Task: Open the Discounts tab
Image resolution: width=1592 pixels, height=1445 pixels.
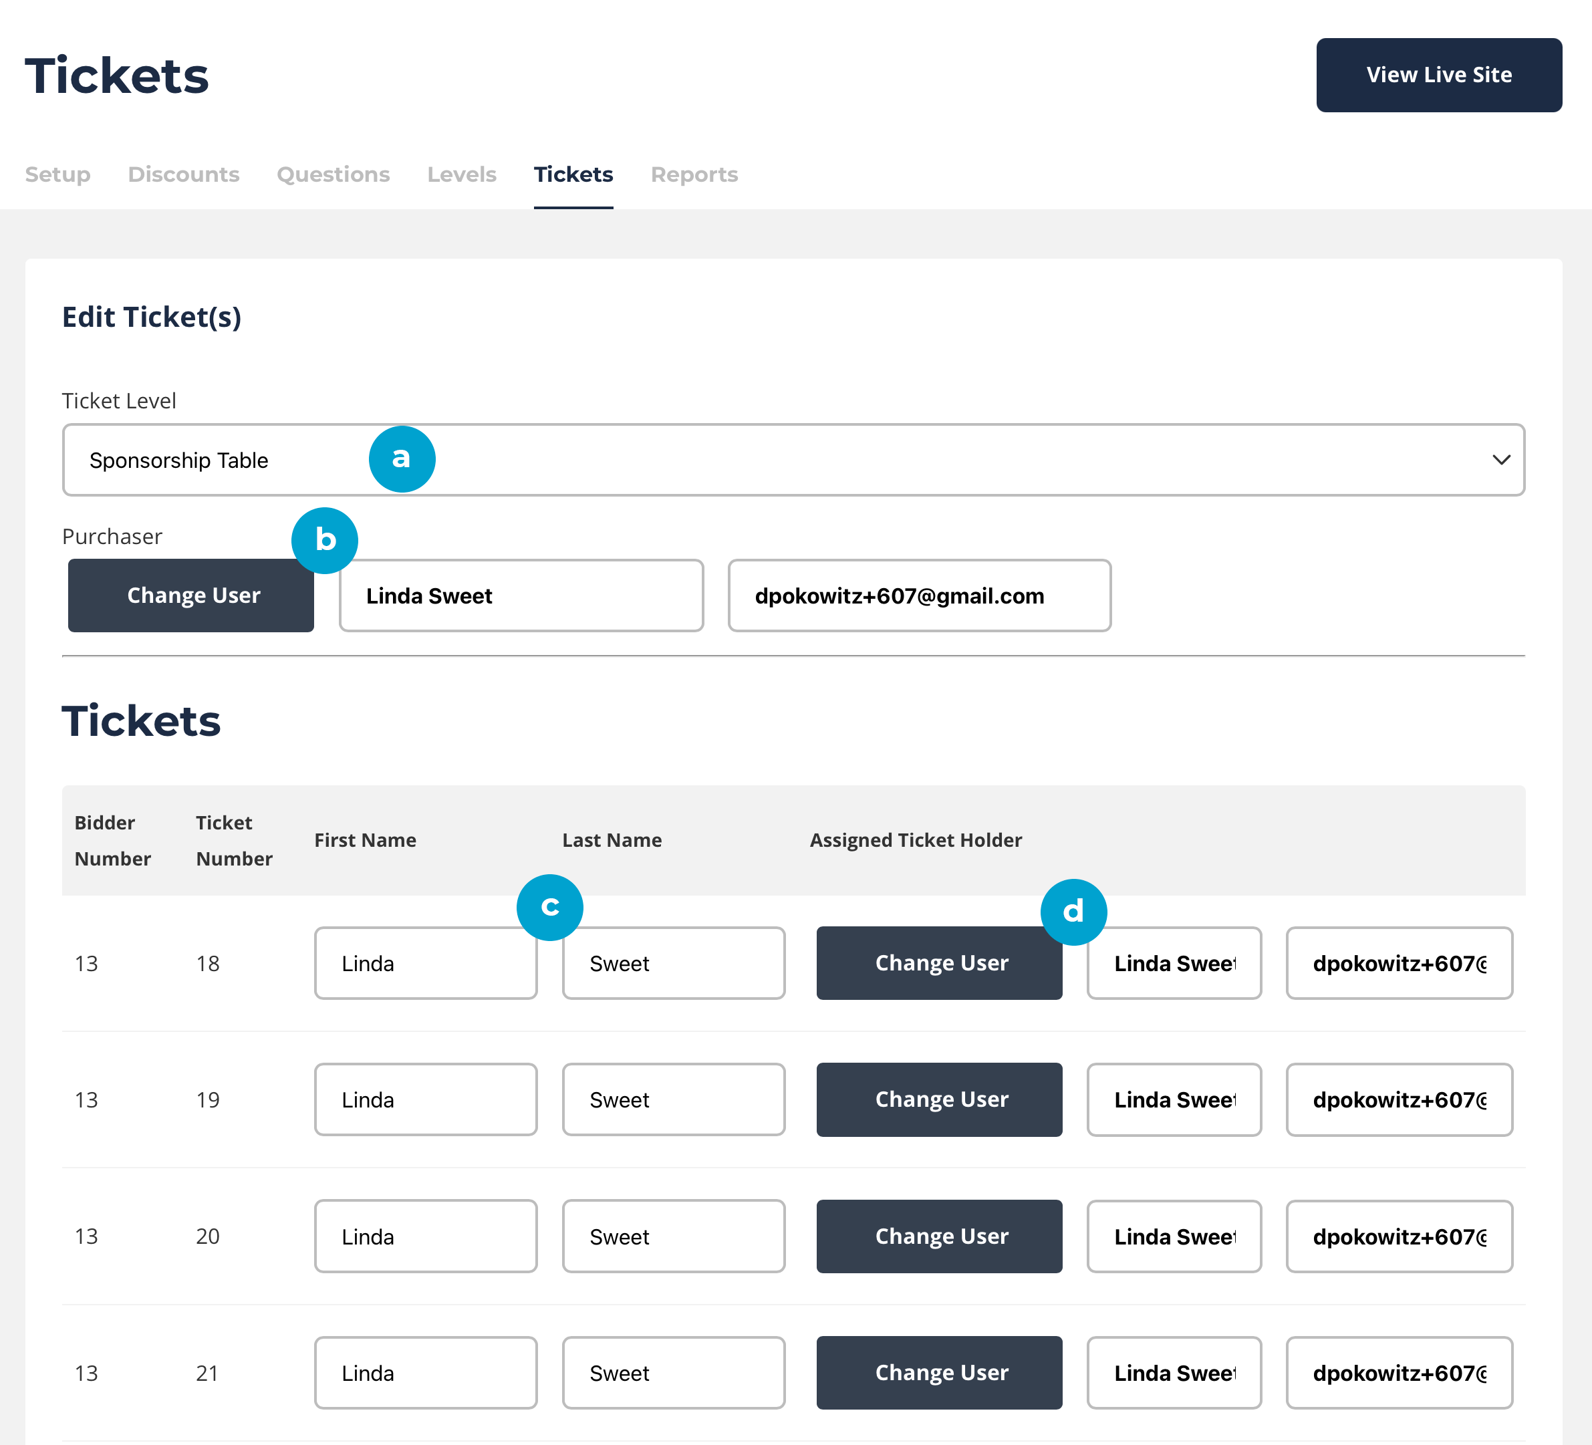Action: pos(183,174)
